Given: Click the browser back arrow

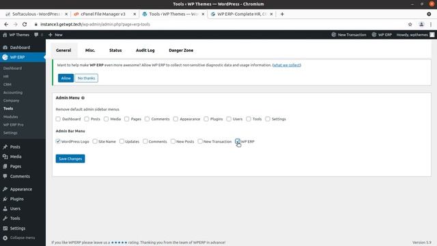Looking at the screenshot, I should (x=6, y=25).
